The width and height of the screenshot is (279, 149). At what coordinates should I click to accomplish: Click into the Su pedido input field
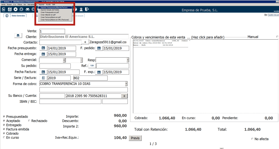55,66
